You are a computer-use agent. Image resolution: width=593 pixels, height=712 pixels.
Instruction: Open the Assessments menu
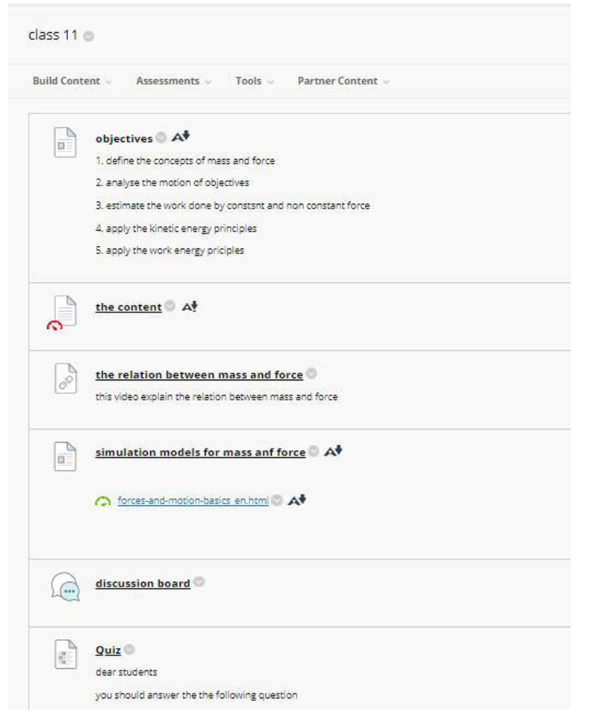[x=173, y=81]
